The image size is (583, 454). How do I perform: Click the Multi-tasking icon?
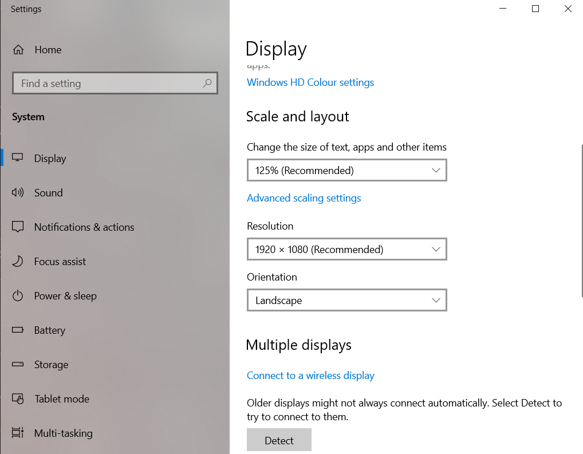[18, 433]
